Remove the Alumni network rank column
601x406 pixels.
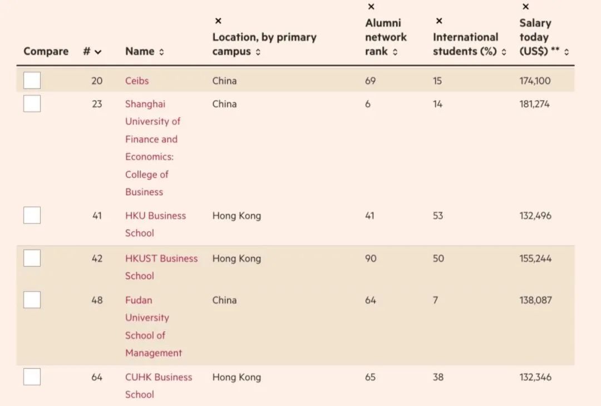(371, 7)
